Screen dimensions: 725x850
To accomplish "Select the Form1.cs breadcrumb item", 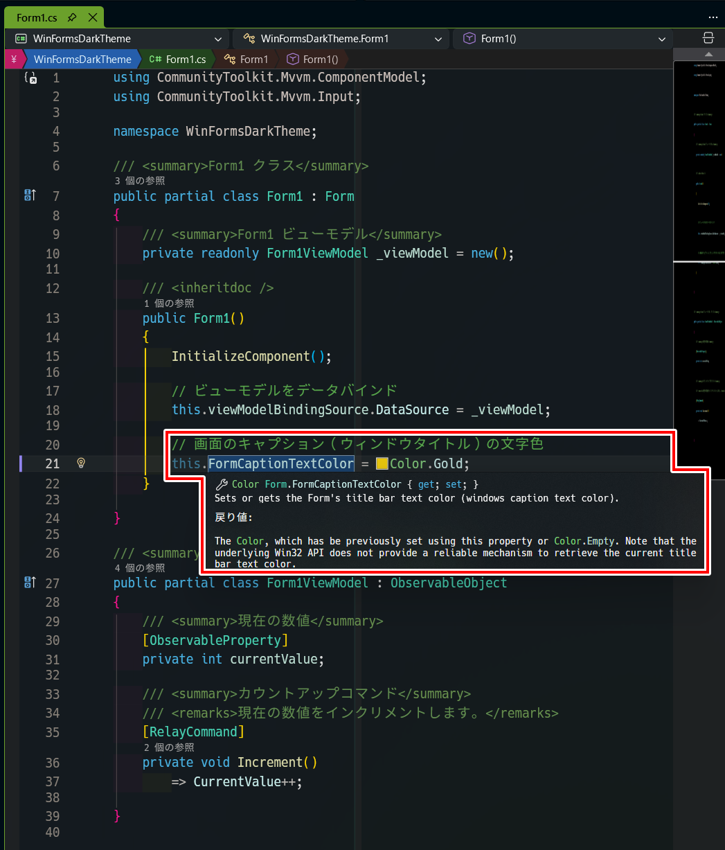I will [x=178, y=60].
